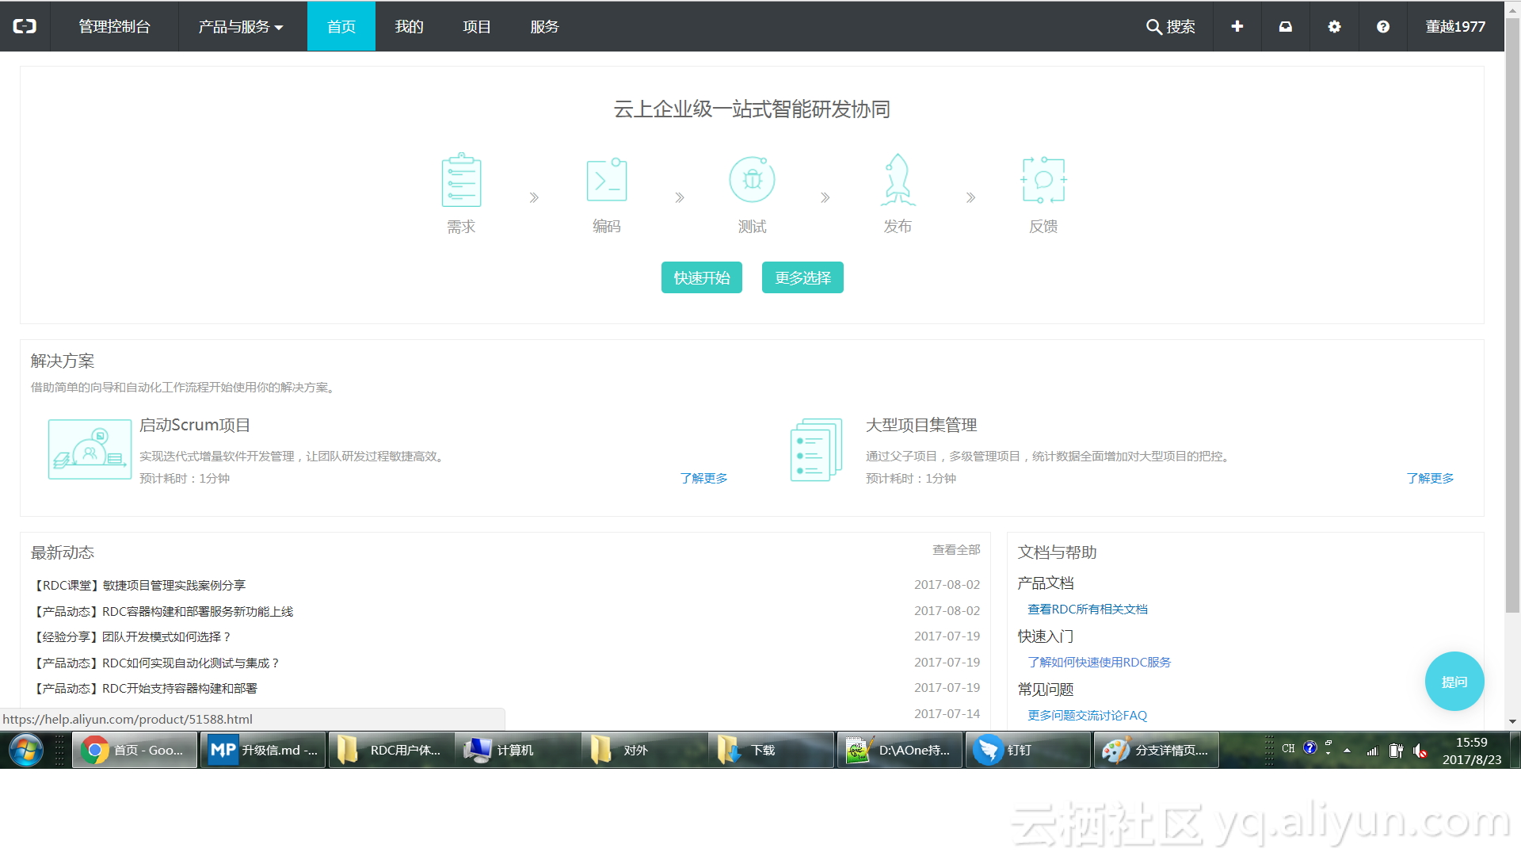Switch to the 我的 tab
The height and width of the screenshot is (856, 1521).
409,26
